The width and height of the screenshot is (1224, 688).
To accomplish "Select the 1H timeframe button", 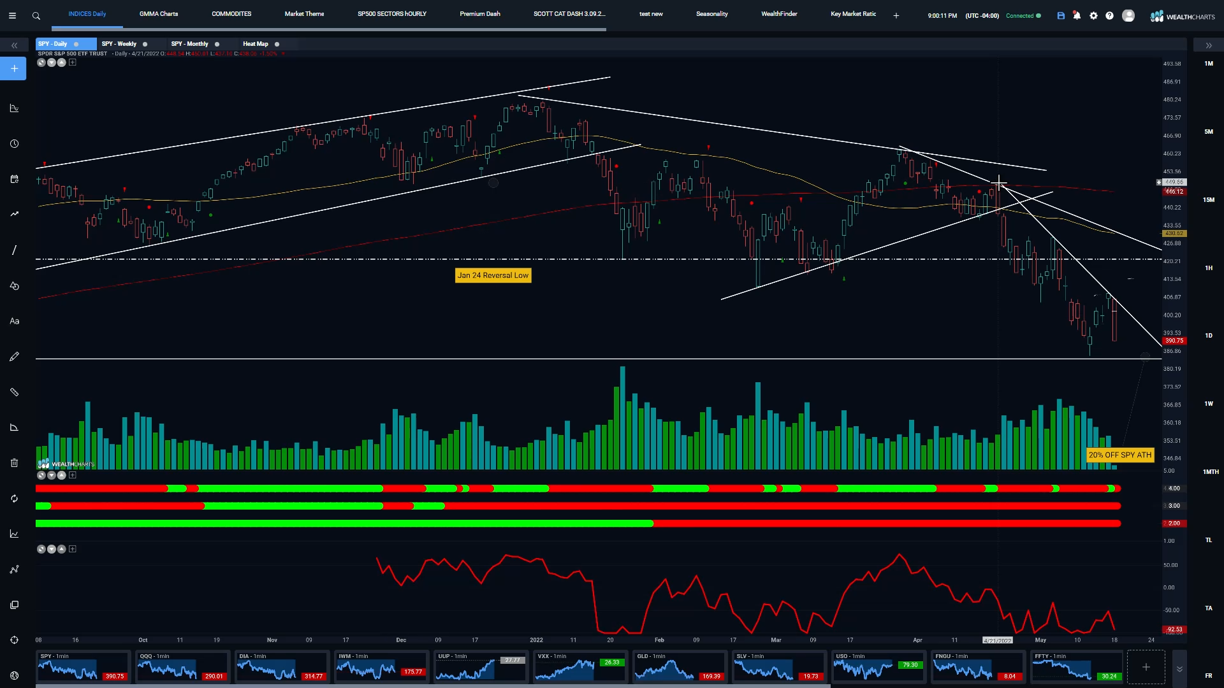I will [1209, 268].
